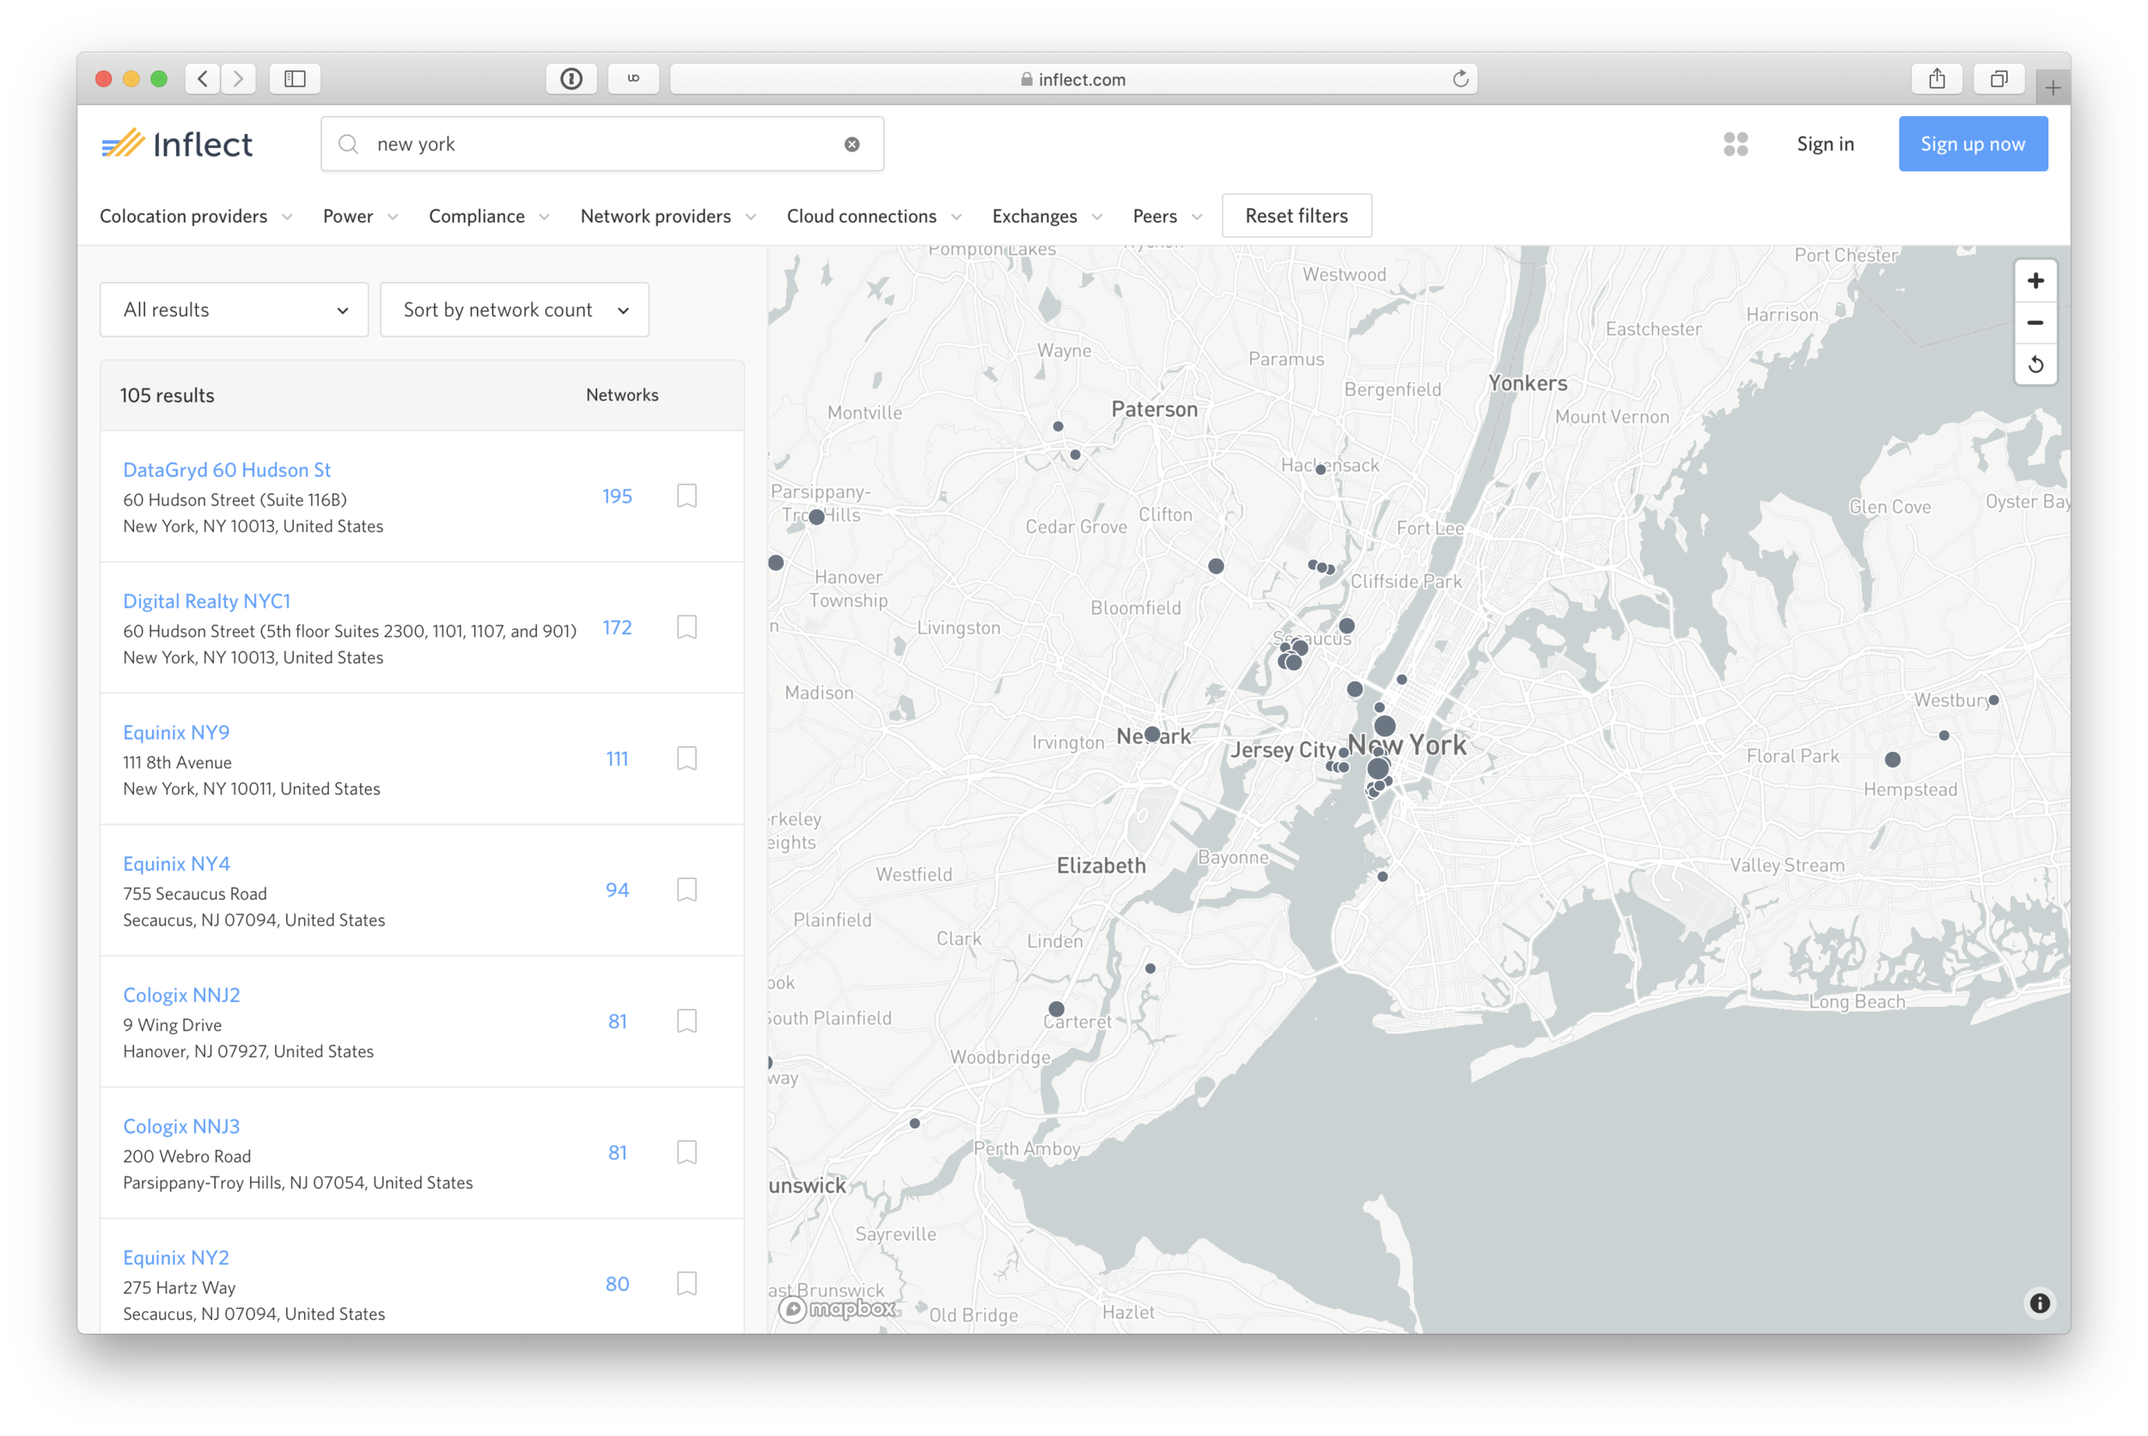Open the All results dropdown
Image resolution: width=2148 pixels, height=1436 pixels.
(235, 309)
